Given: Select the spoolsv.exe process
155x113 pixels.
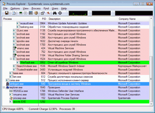Looking at the screenshot, I should [x=23, y=41].
